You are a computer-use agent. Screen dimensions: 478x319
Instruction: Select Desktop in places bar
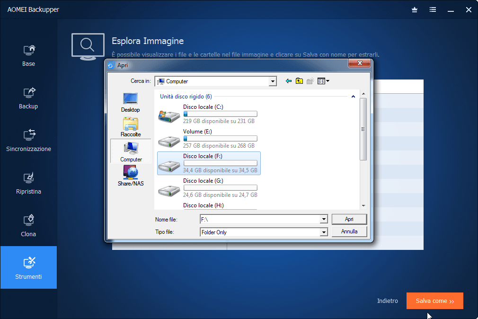click(131, 103)
